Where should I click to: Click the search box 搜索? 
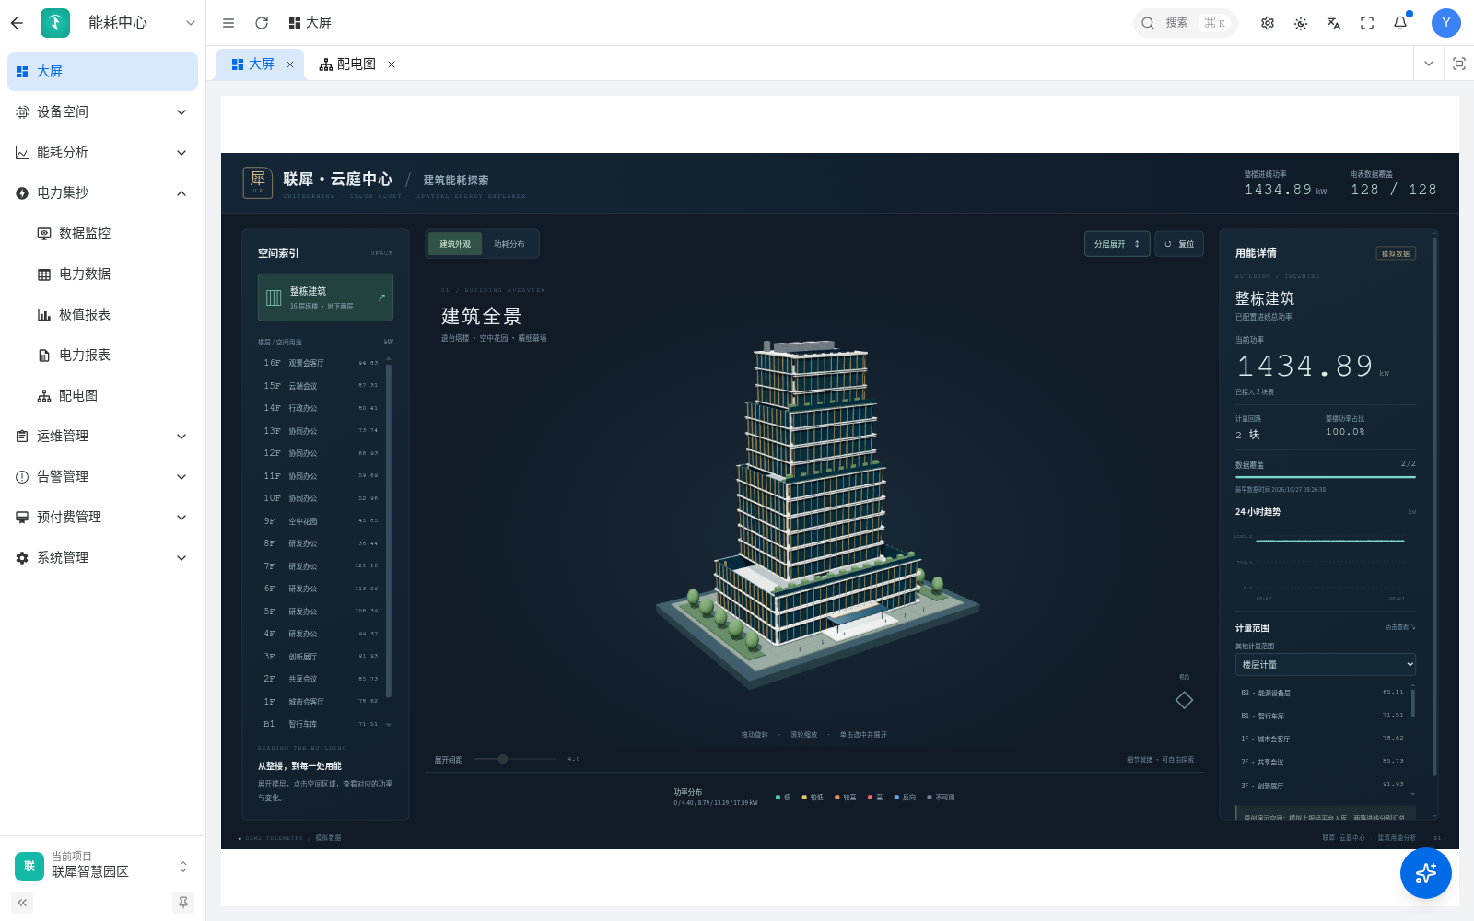click(1185, 23)
